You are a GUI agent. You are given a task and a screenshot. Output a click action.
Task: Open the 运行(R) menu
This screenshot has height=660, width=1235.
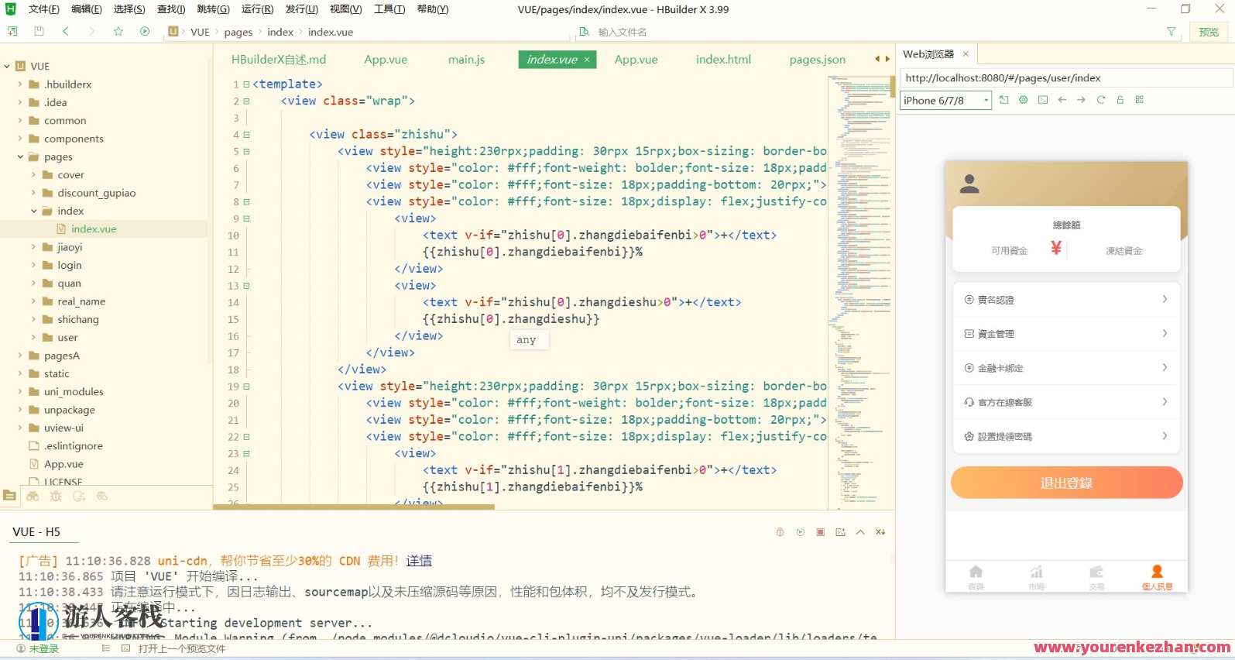[x=257, y=9]
